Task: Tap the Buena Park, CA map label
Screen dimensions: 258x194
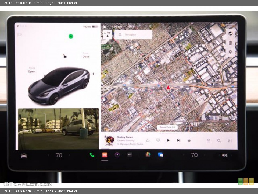Action: pyautogui.click(x=167, y=127)
